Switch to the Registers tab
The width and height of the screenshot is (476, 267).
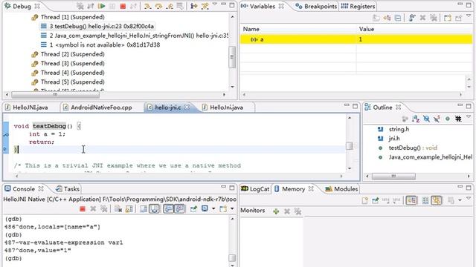[358, 6]
